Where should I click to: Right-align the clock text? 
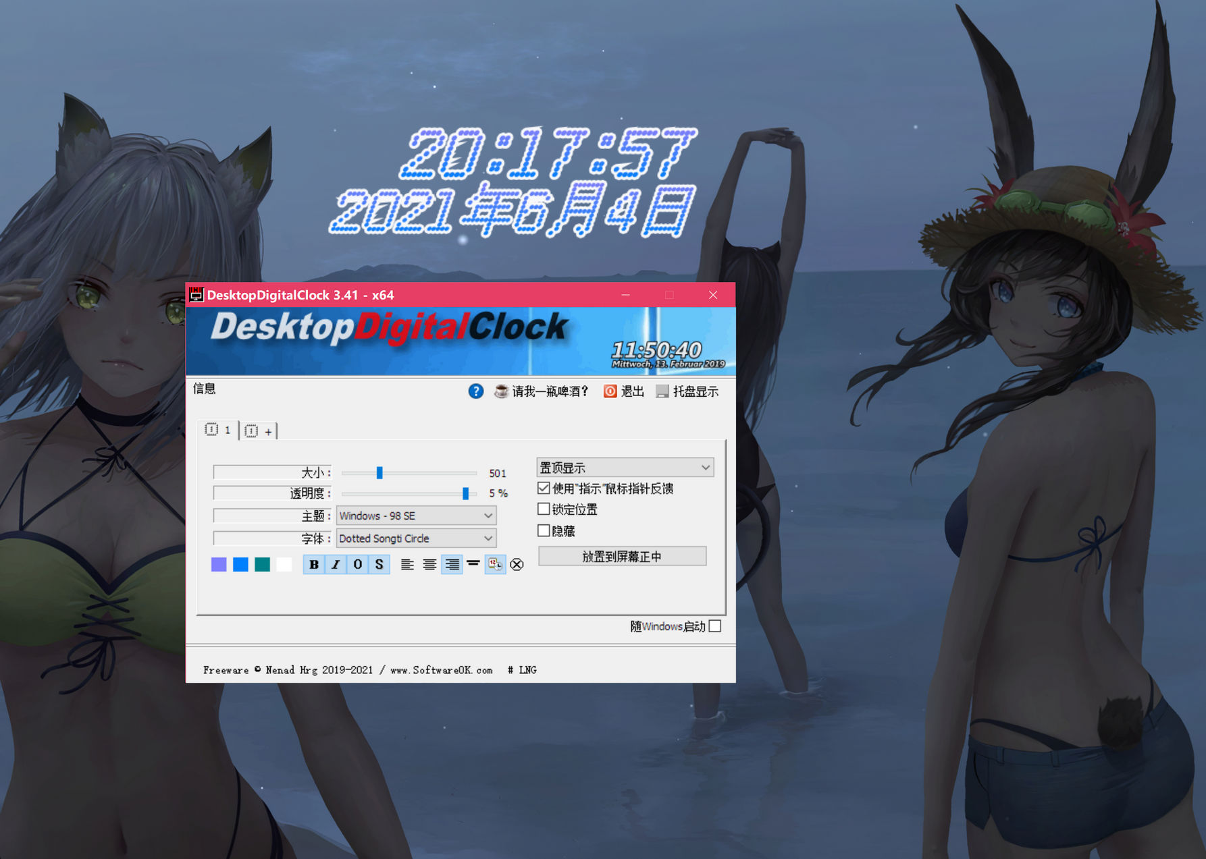click(452, 565)
